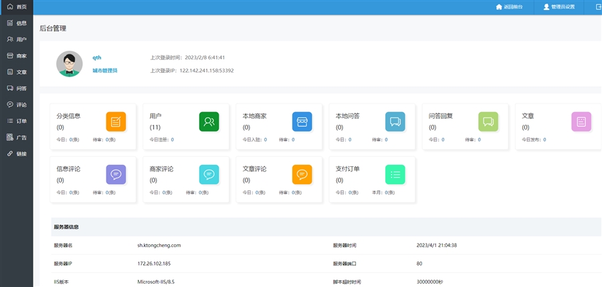
Task: Click the orange 文章评论 comment icon
Action: [302, 174]
